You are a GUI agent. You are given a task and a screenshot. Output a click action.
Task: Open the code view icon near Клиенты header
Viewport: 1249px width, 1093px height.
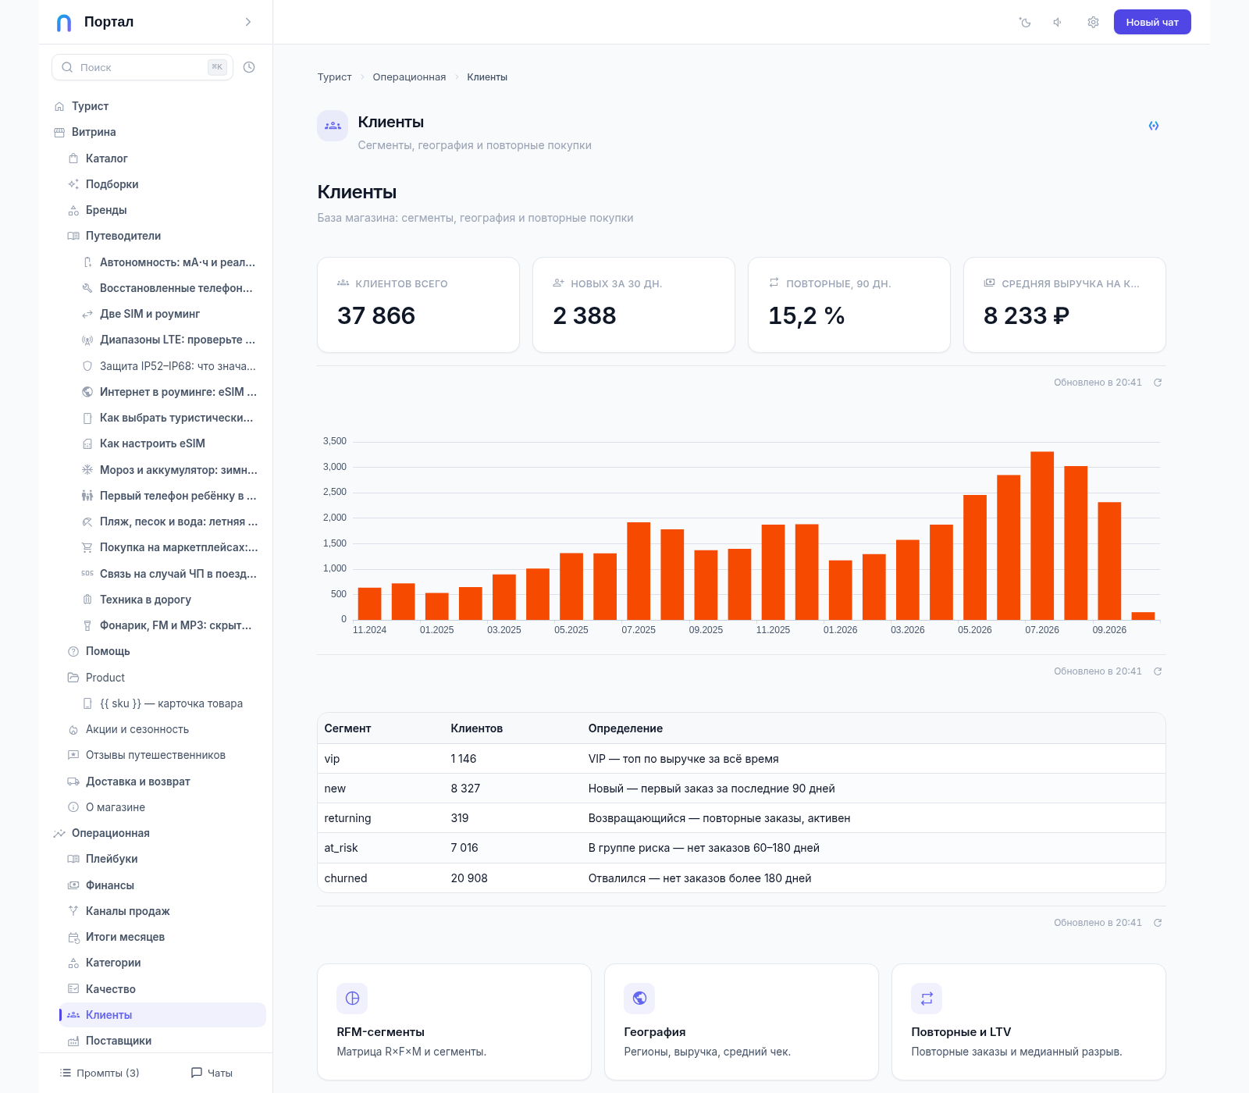[1154, 126]
